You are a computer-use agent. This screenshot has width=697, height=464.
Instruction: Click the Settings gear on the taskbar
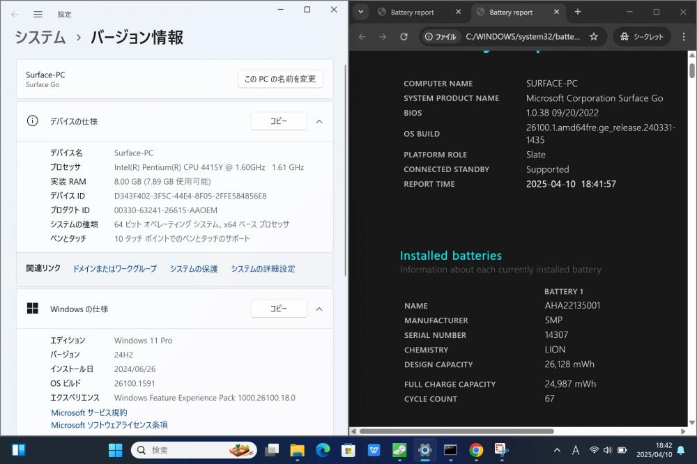[425, 450]
